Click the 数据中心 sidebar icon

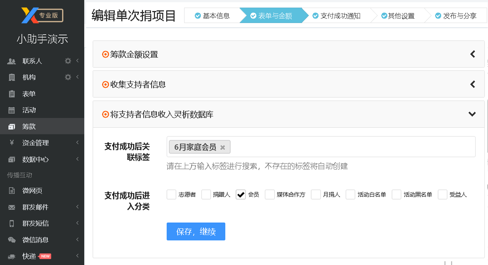click(x=12, y=159)
